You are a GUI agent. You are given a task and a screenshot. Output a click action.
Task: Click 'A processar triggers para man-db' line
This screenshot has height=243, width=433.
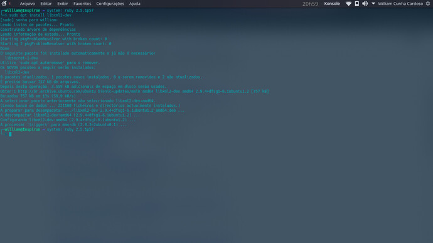tap(63, 124)
